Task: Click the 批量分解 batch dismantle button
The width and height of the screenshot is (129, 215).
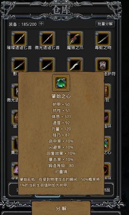Action: coord(105,24)
